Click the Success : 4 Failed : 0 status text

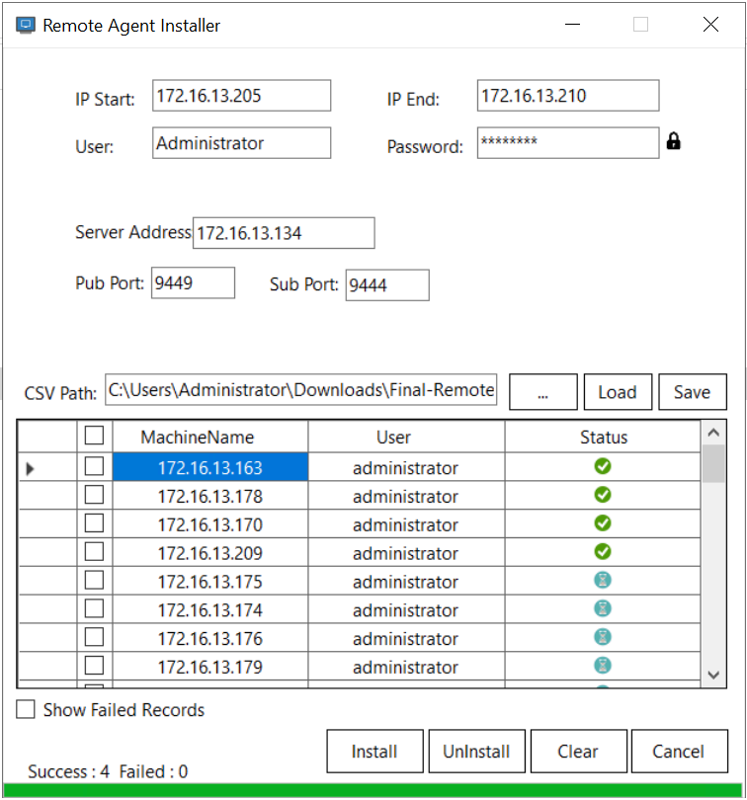[108, 771]
